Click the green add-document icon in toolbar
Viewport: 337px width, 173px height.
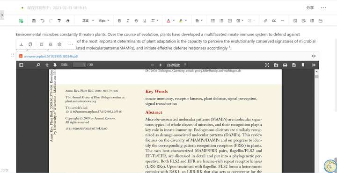pos(21,21)
